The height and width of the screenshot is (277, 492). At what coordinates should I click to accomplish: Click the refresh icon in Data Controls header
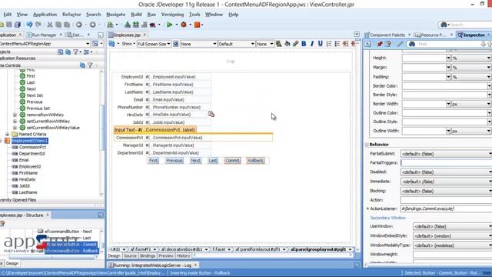click(82, 65)
